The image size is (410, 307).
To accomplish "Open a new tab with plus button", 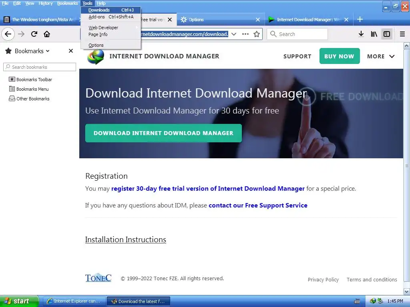I will 360,19.
